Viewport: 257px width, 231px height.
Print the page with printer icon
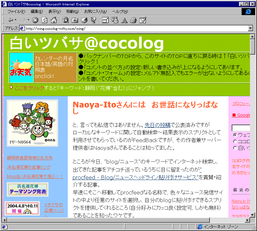click(133, 20)
